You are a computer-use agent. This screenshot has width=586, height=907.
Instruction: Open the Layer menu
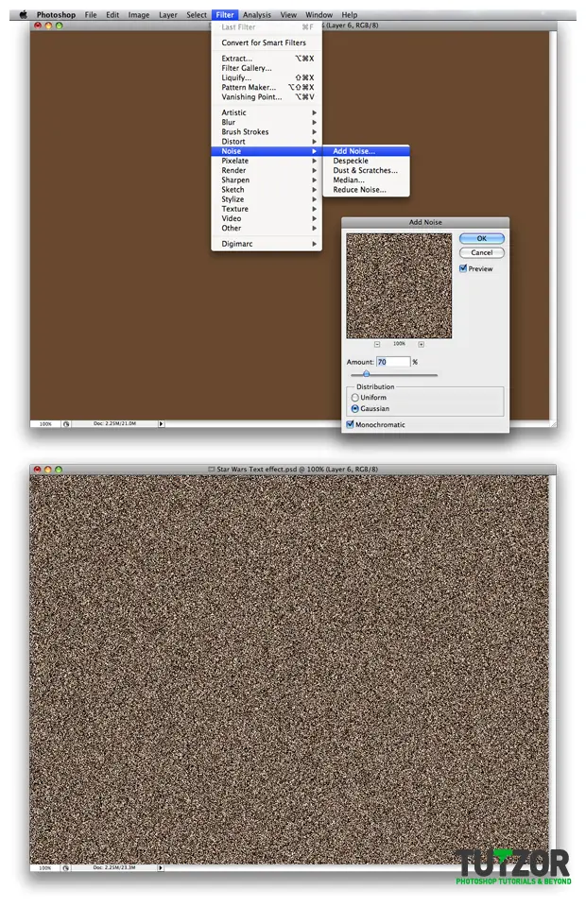(168, 14)
